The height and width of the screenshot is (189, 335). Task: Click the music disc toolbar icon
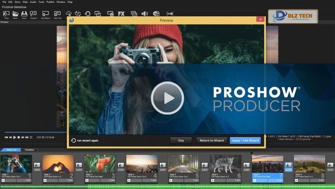(156, 14)
